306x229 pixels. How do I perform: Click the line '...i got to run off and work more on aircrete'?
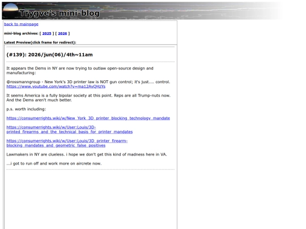[54, 163]
